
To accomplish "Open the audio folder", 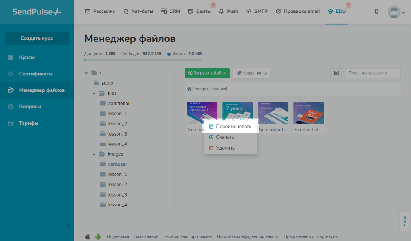I will [x=107, y=83].
